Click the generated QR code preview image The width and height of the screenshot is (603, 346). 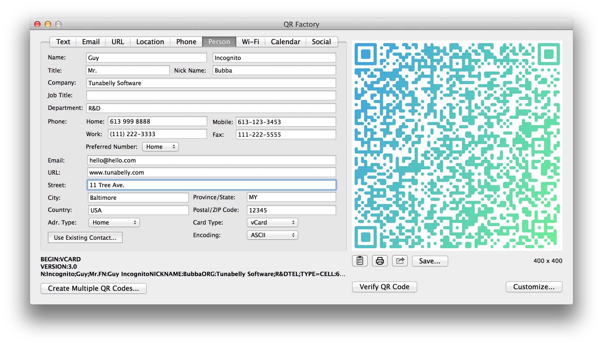pyautogui.click(x=457, y=145)
